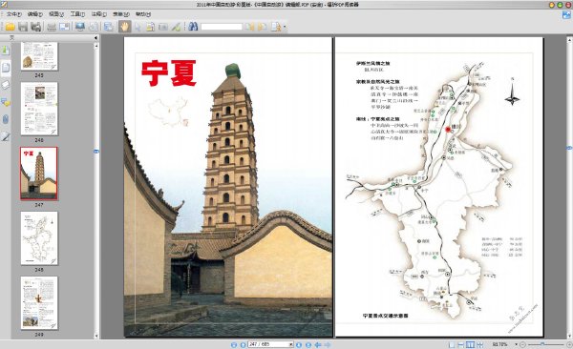Image resolution: width=573 pixels, height=349 pixels.
Task: Click the Save disk icon
Action: tap(23, 27)
